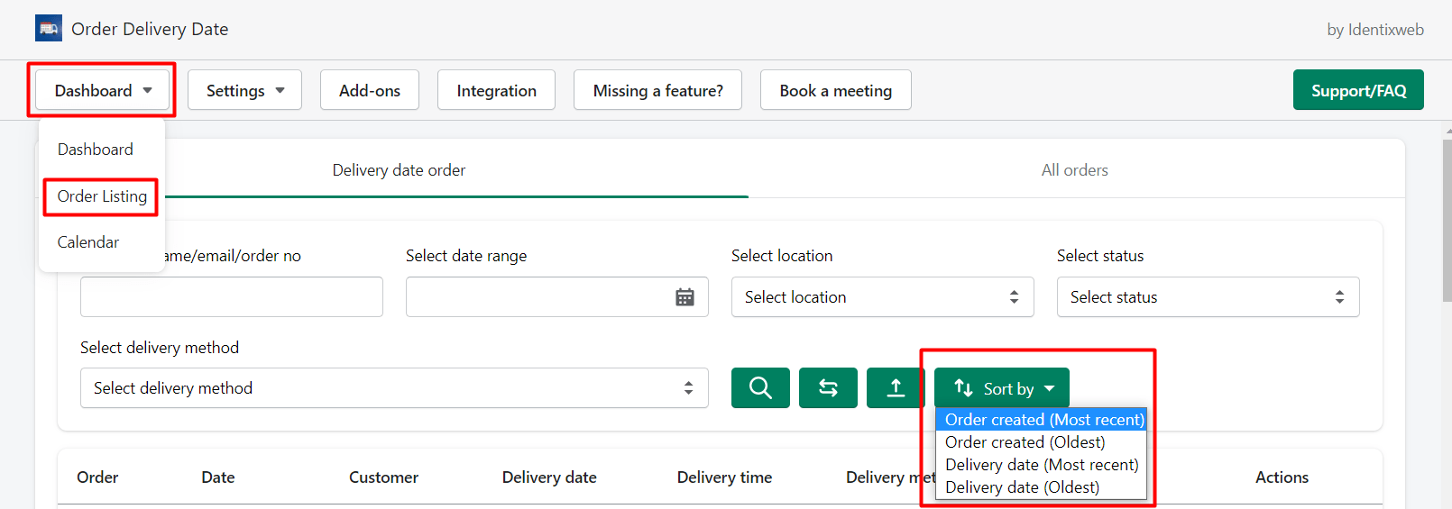
Task: Select Order Listing menu item
Action: (x=102, y=196)
